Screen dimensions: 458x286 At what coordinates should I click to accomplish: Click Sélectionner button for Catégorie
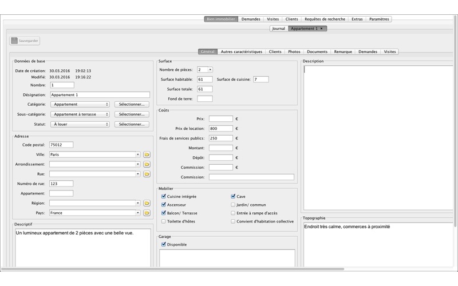point(132,104)
